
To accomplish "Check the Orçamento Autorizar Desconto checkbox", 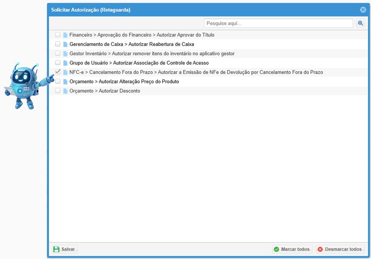I will pyautogui.click(x=58, y=91).
